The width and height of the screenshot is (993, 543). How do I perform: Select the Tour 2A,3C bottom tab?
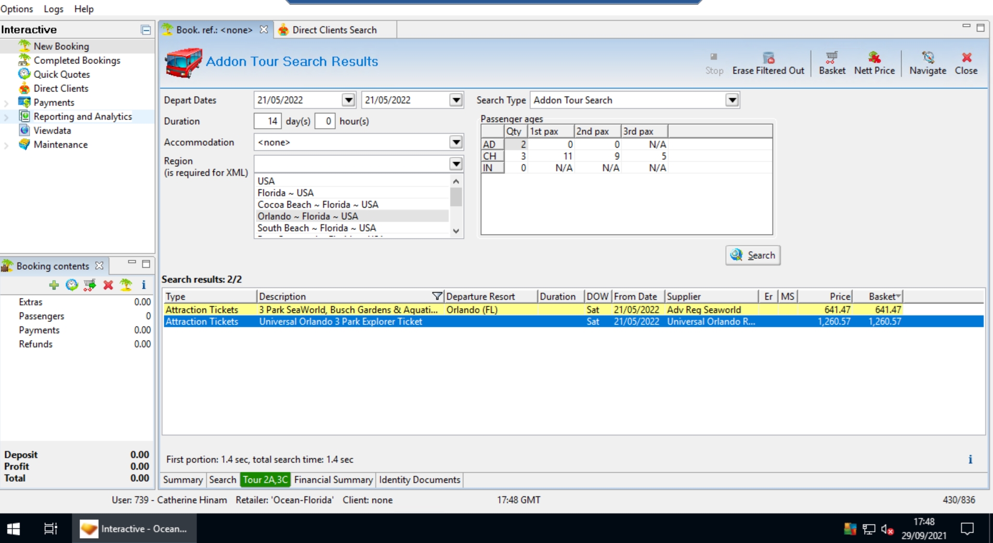pyautogui.click(x=265, y=480)
